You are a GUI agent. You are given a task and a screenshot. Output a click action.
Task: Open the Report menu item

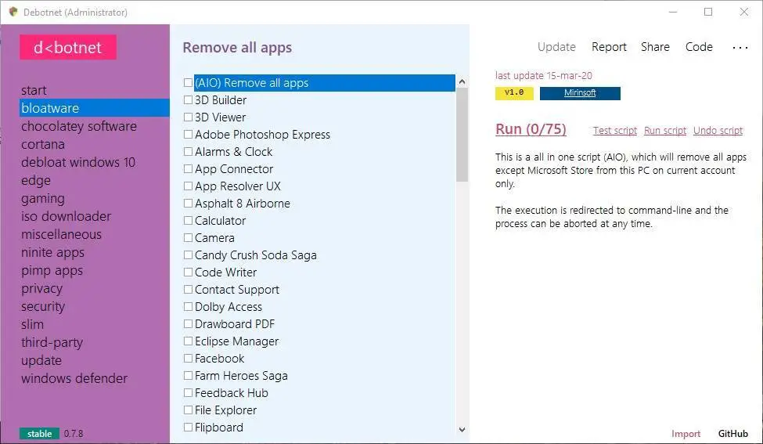609,47
